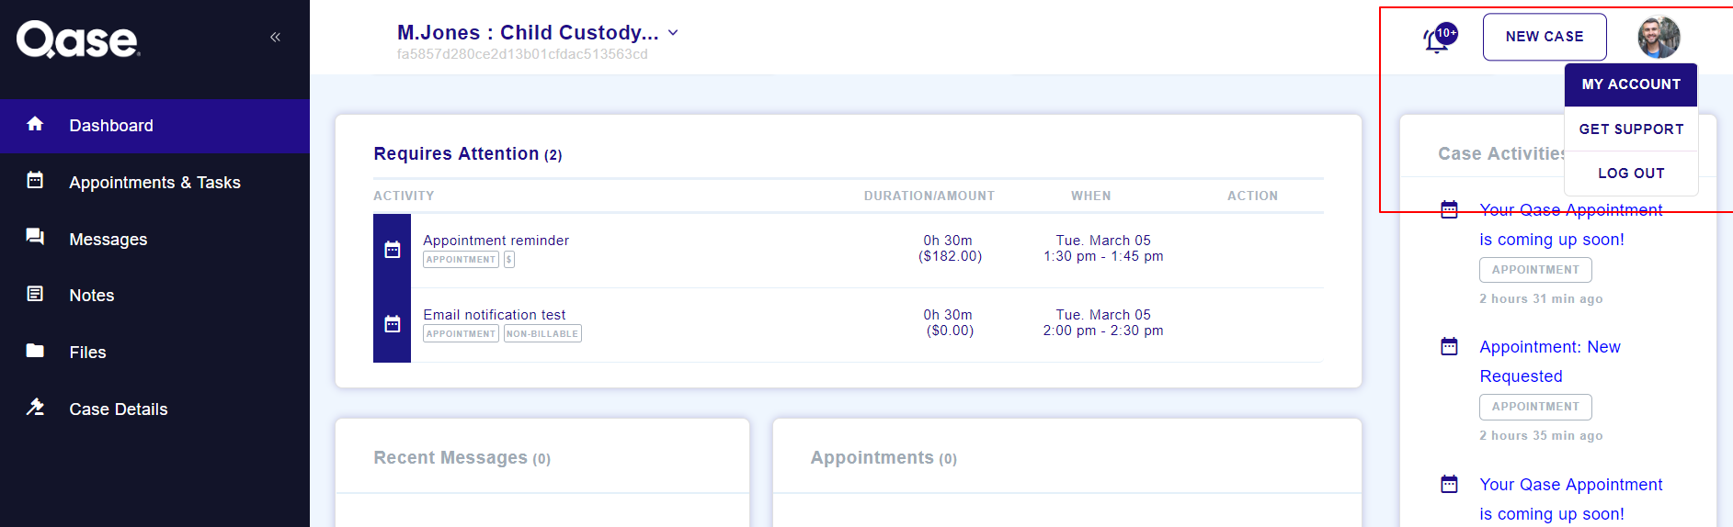Open the Appointment reminder activity

(x=496, y=241)
